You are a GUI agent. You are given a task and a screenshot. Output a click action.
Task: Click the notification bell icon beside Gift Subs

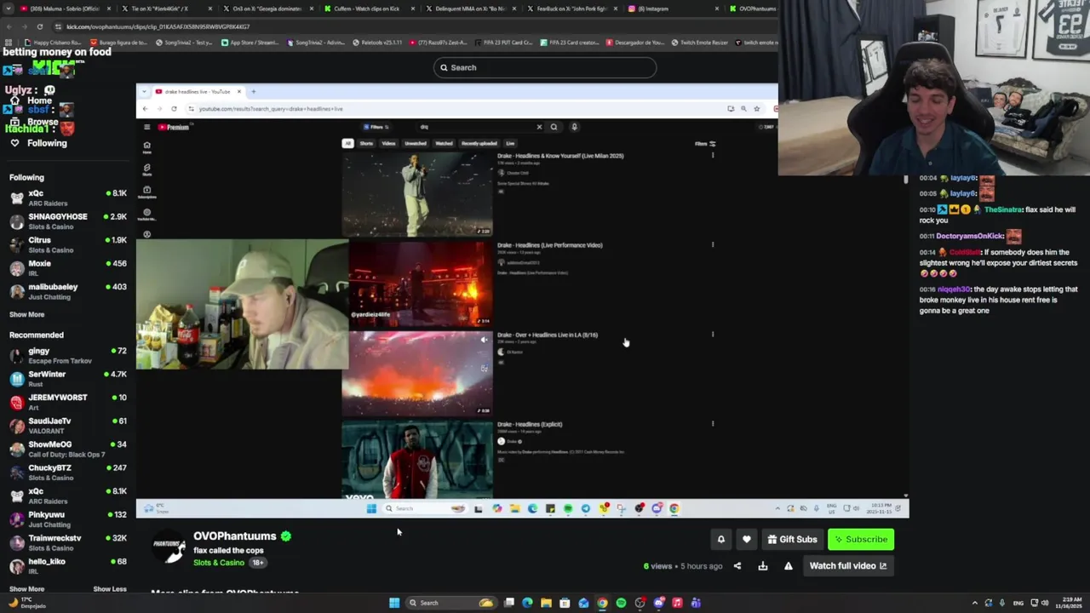click(720, 539)
